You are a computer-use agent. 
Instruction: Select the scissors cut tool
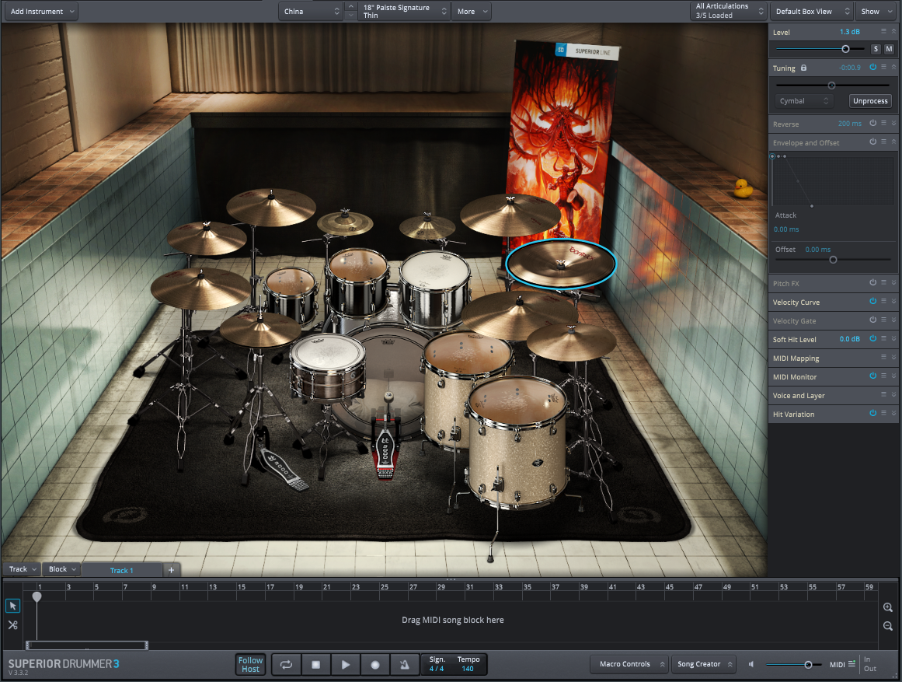pos(13,624)
